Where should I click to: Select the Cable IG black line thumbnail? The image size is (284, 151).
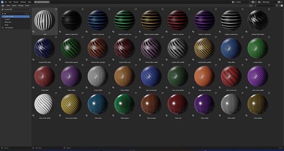[71, 20]
